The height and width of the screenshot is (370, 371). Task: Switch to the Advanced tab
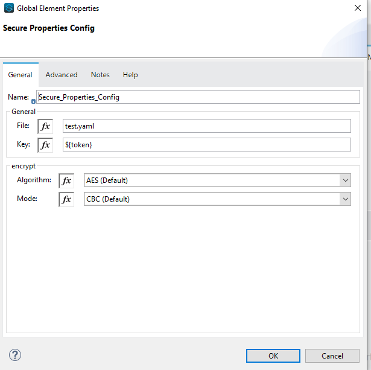pyautogui.click(x=62, y=75)
